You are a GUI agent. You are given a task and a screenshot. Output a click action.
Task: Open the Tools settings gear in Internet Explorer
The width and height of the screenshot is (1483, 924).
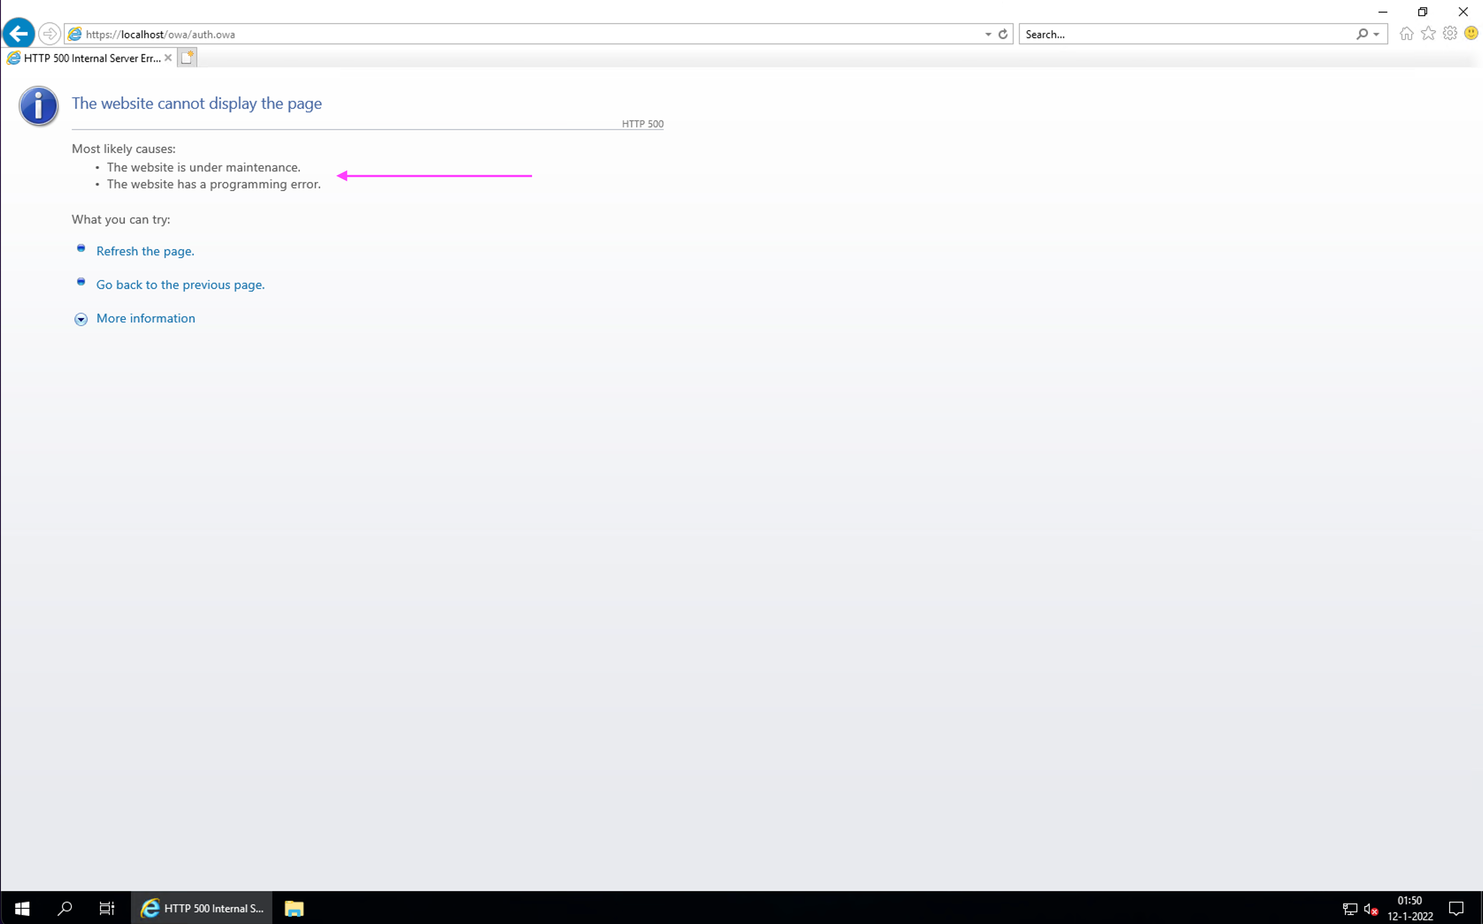1450,34
